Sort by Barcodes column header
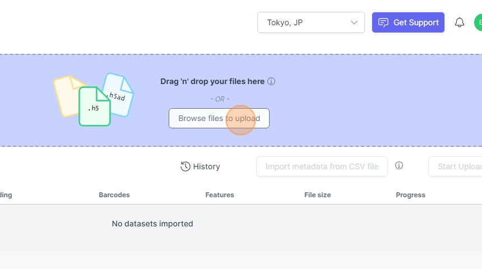This screenshot has height=269, width=482. pyautogui.click(x=114, y=195)
